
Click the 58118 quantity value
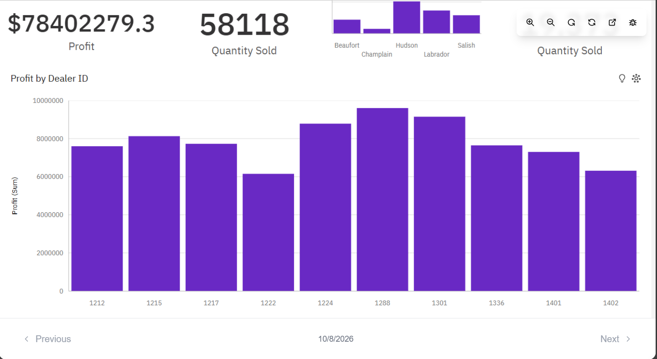244,25
